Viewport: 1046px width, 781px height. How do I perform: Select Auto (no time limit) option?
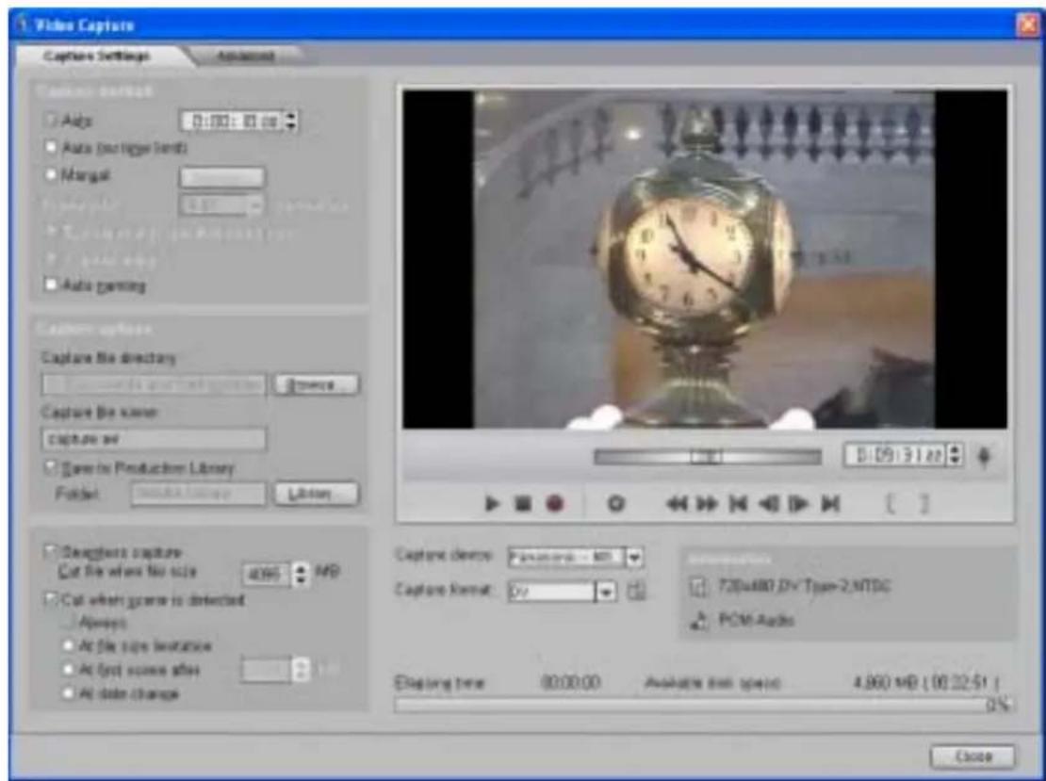point(51,147)
